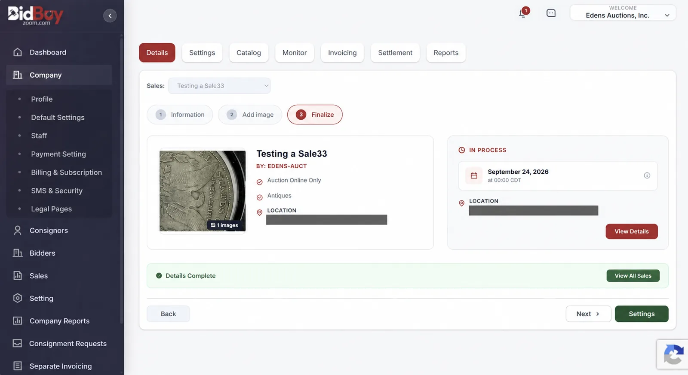This screenshot has height=375, width=688.
Task: Click the Dashboard home icon
Action: point(18,52)
